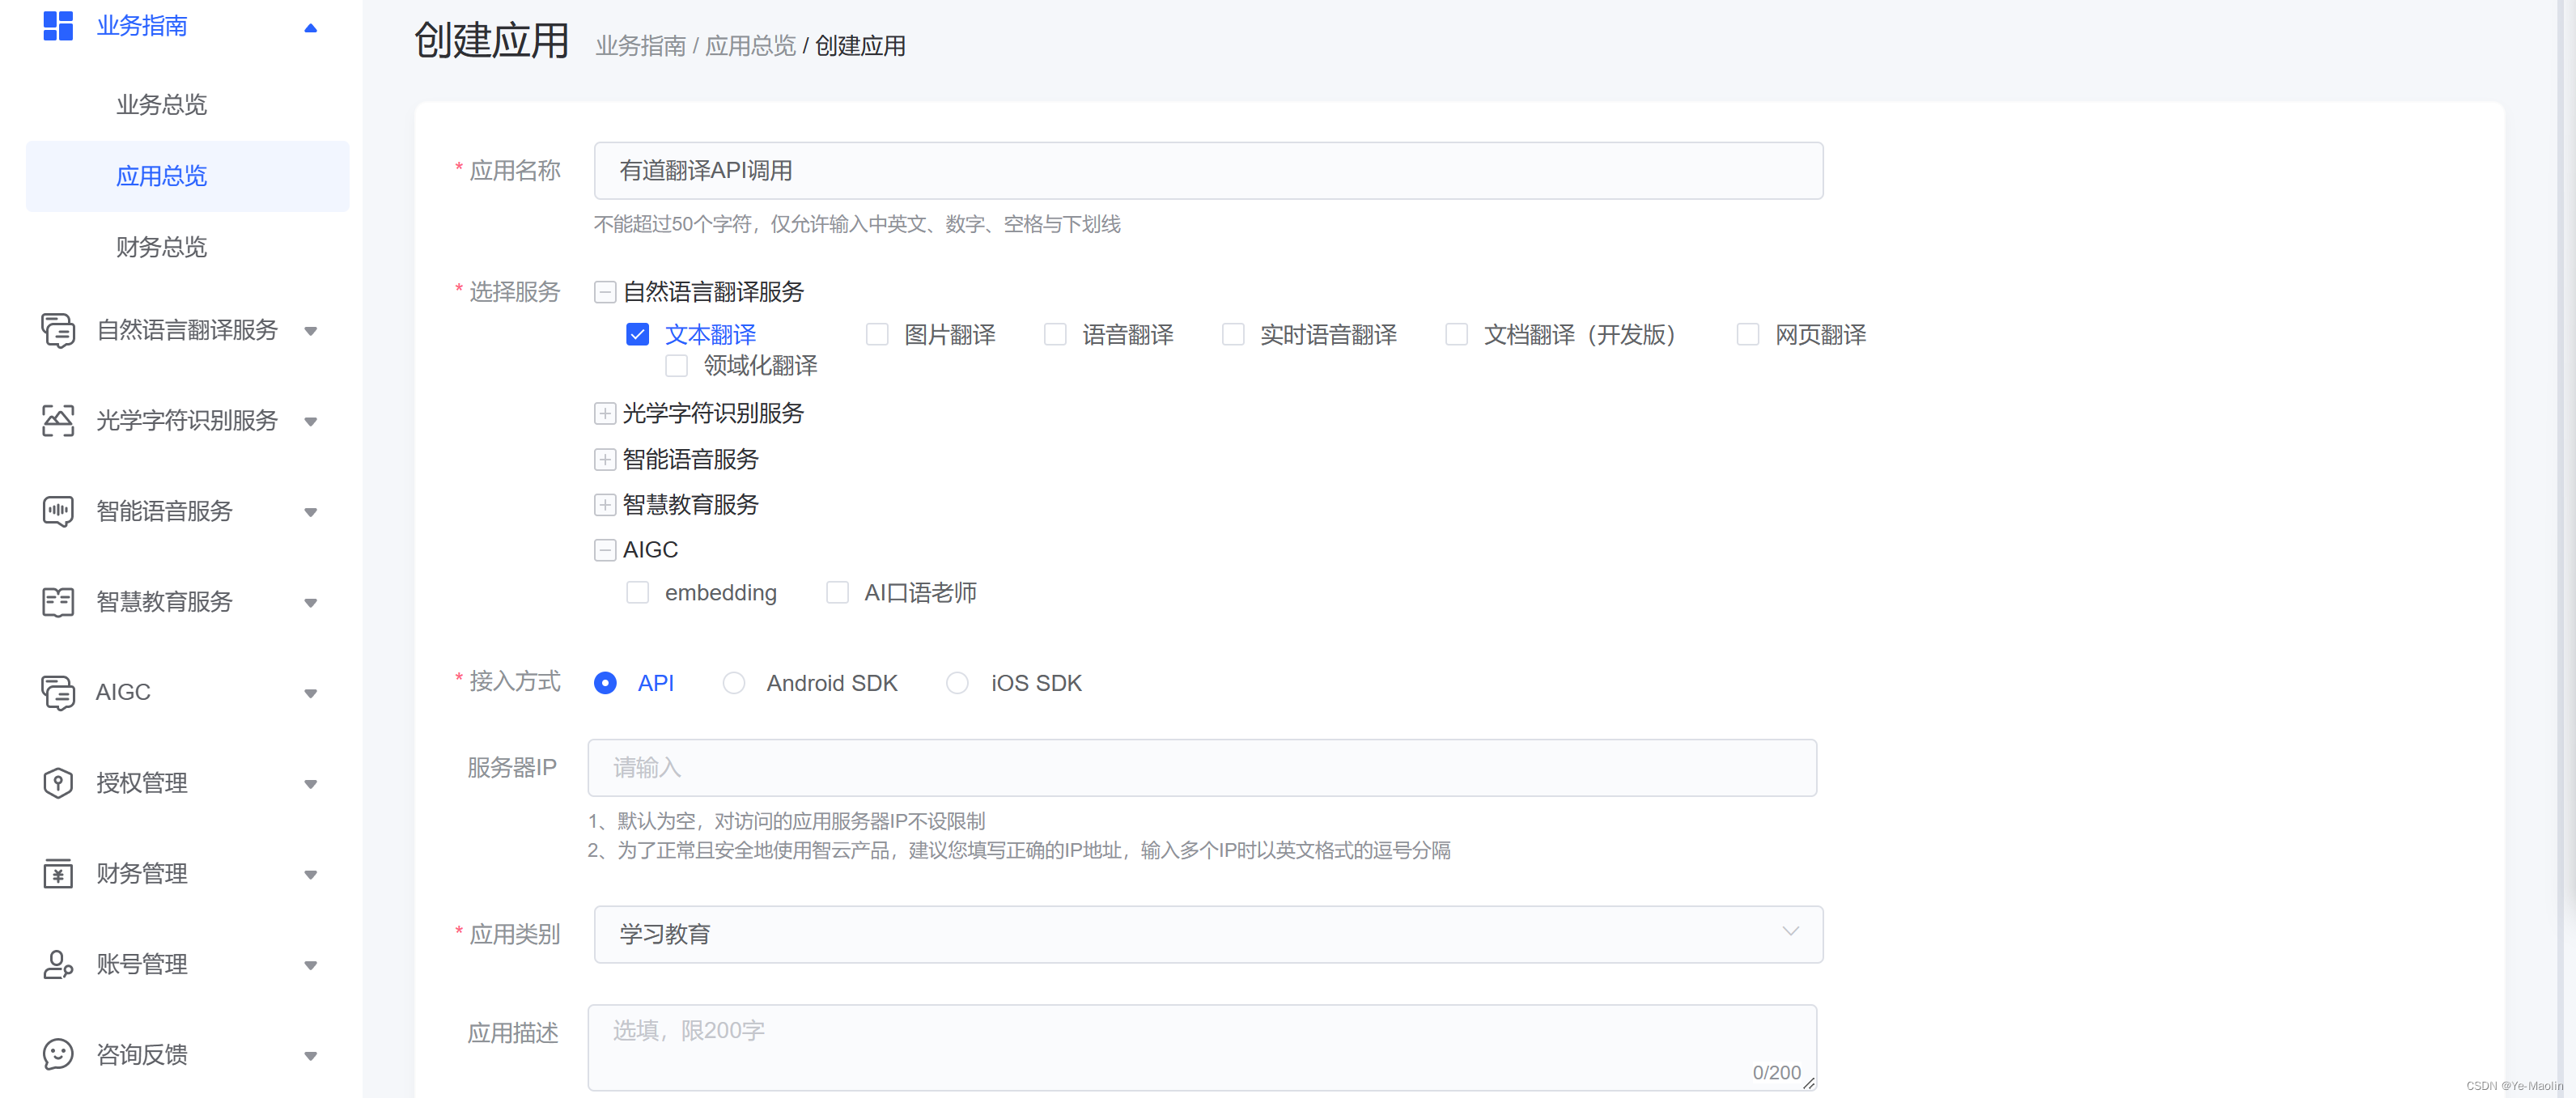The height and width of the screenshot is (1098, 2576).
Task: Click the 光学字符识别服务 sidebar icon
Action: point(58,421)
